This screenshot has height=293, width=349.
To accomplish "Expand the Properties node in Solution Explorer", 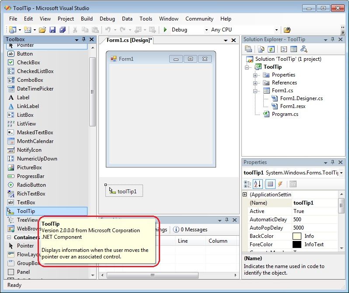I will 255,75.
